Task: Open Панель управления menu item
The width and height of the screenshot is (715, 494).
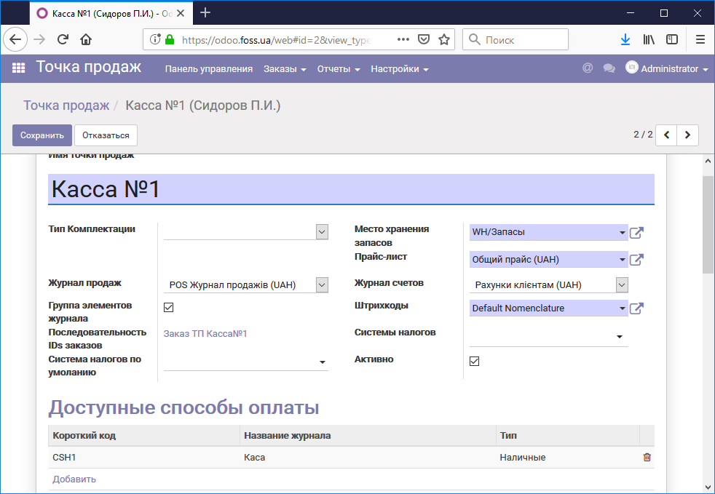Action: 209,69
